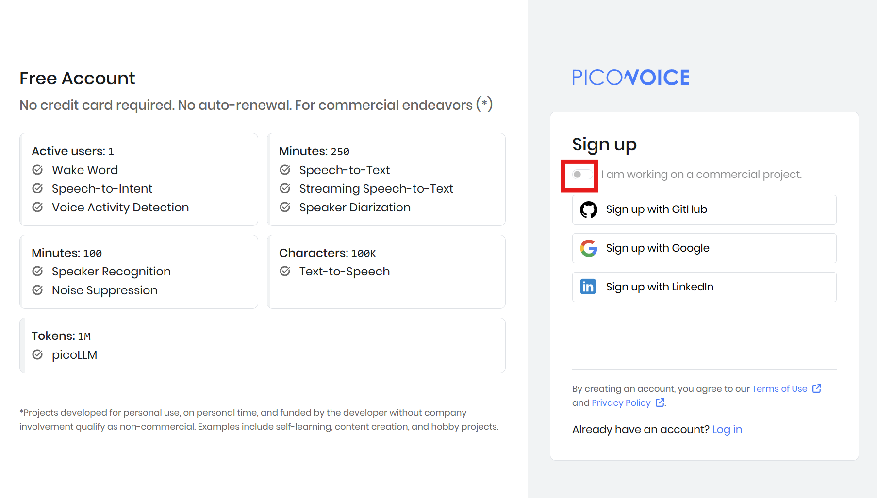The image size is (877, 498).
Task: Click the Terms of Use external-link icon
Action: 817,388
